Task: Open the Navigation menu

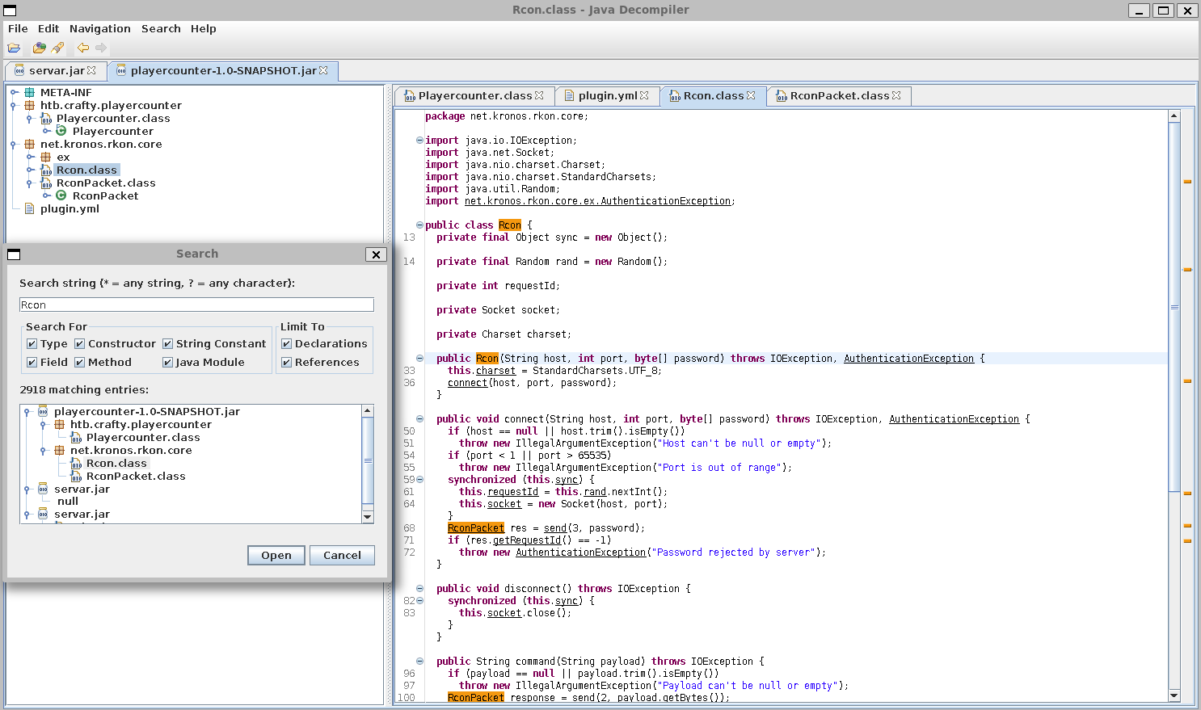Action: [99, 28]
